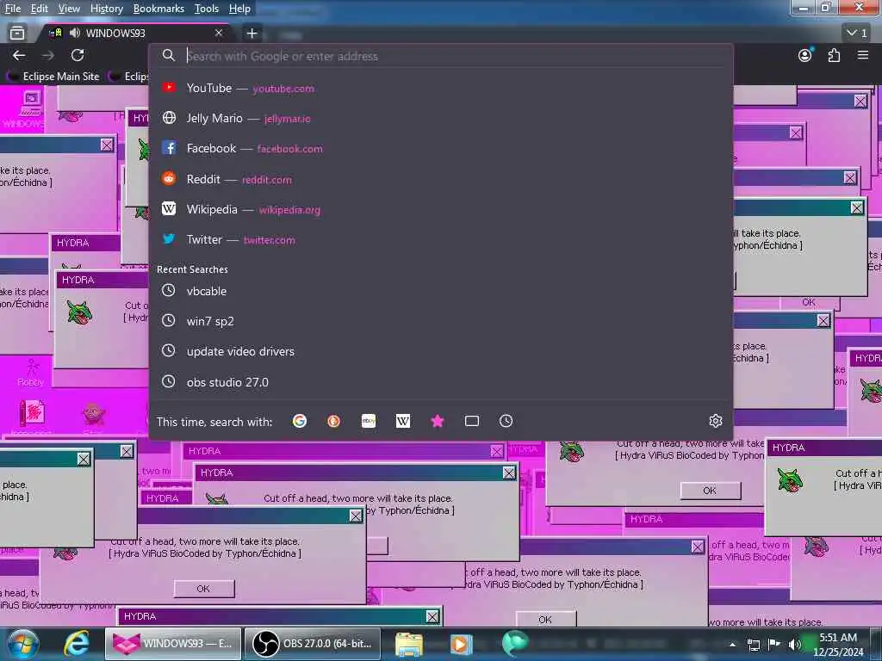Open a new tab with plus button
Viewport: 882px width, 661px height.
pyautogui.click(x=252, y=34)
